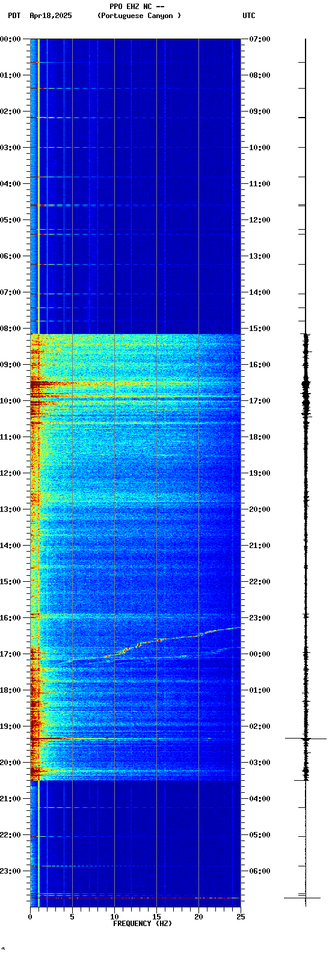Click the PDT time label '00:00'
Screen dimensions: 332x955
(10, 39)
